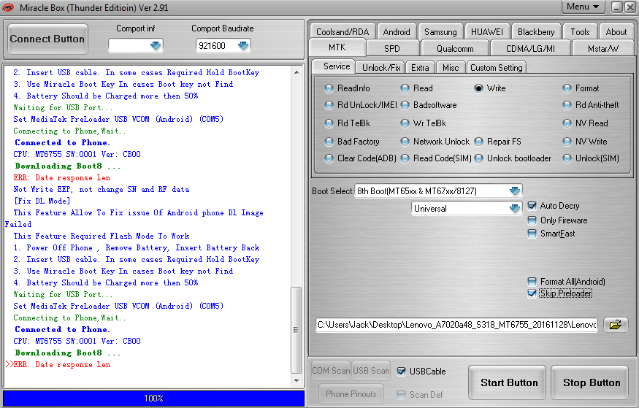Image resolution: width=639 pixels, height=408 pixels.
Task: Select the Repair FS radio option
Action: click(x=478, y=142)
